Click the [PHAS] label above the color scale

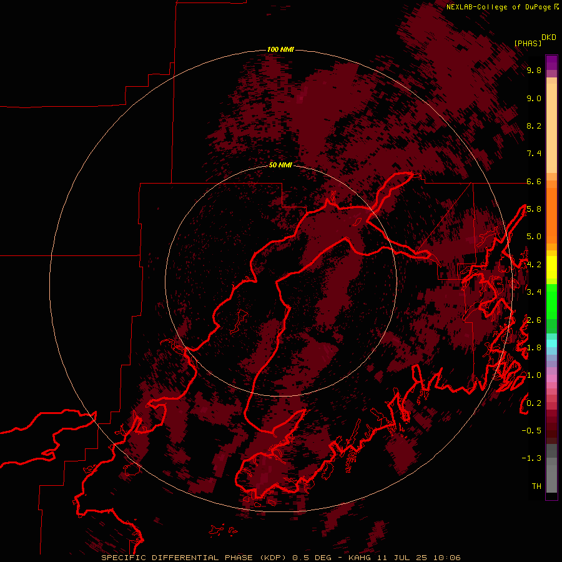click(x=528, y=43)
